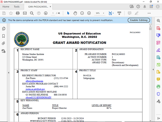The image size is (162, 122).
Task: Add a comment using speech bubble icon
Action: (129, 13)
